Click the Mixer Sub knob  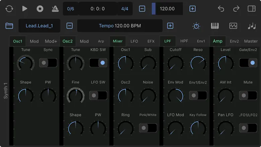(x=148, y=63)
